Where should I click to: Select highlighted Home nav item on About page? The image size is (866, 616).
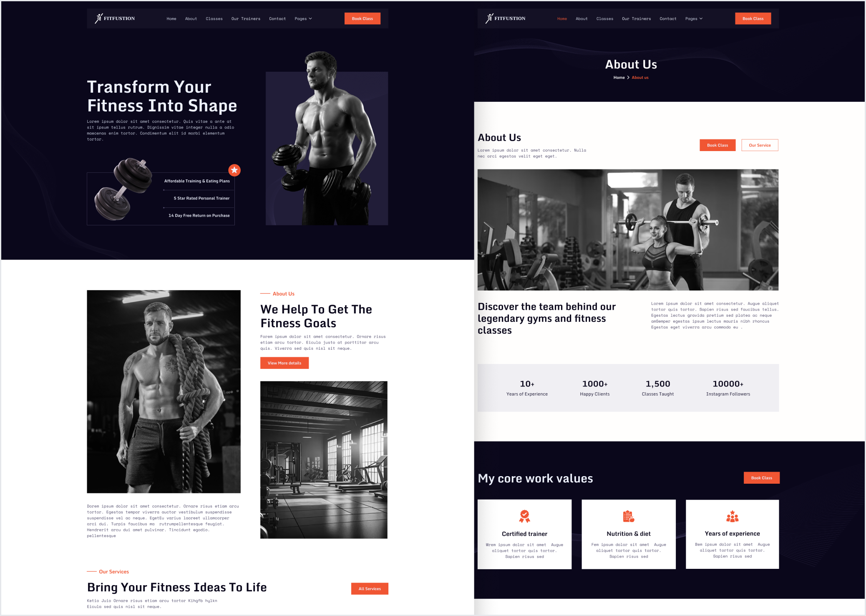(x=562, y=19)
